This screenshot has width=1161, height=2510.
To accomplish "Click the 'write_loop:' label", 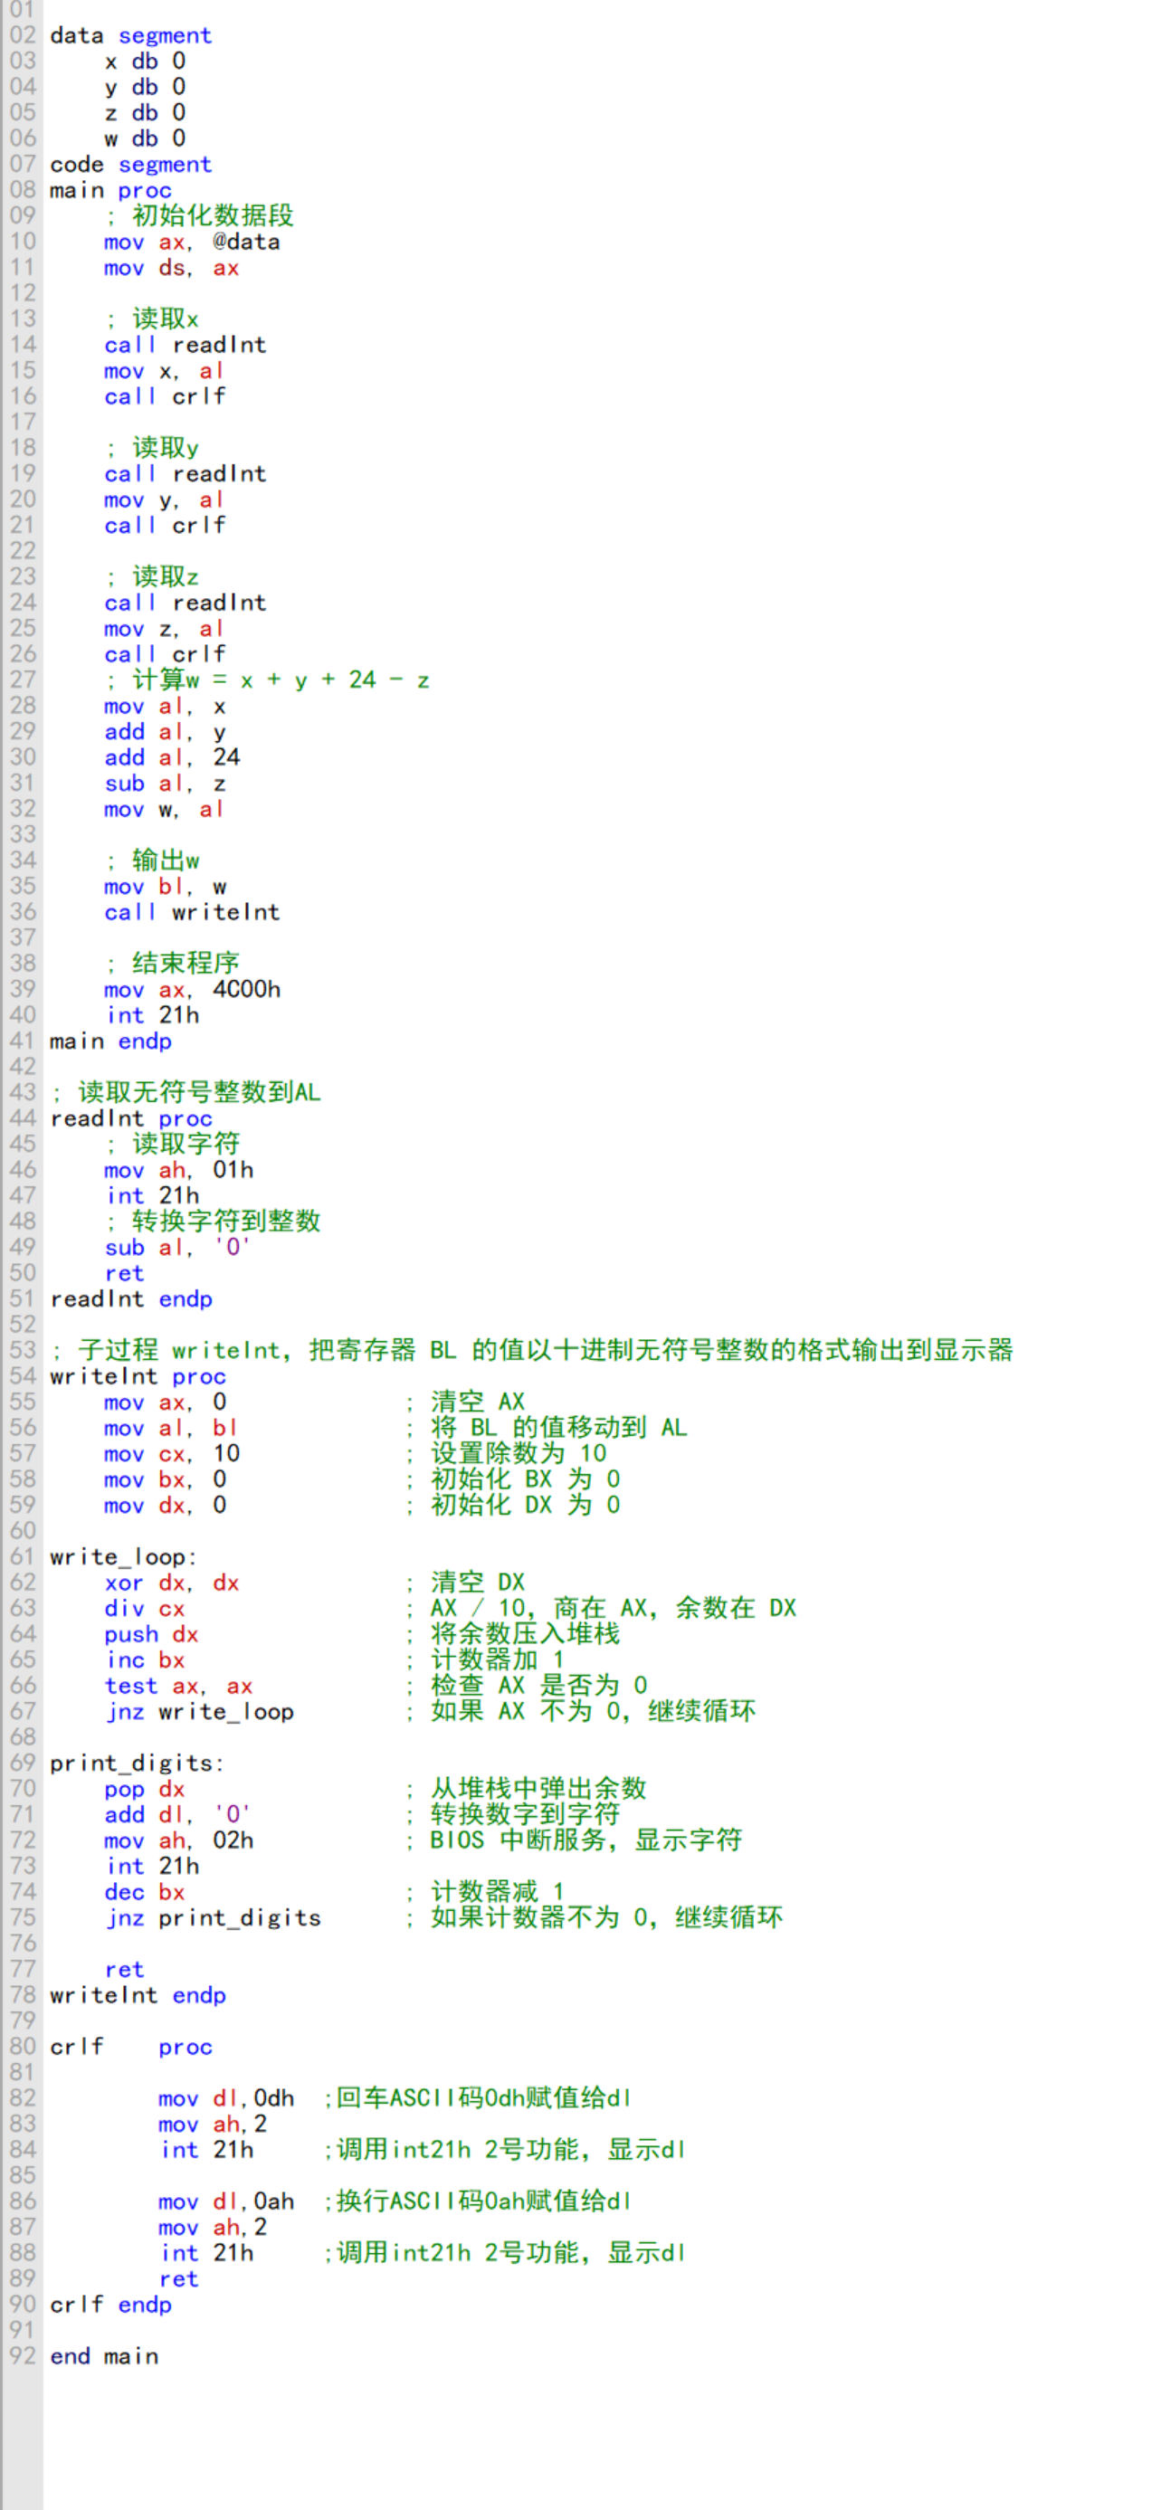I will click(x=124, y=1556).
